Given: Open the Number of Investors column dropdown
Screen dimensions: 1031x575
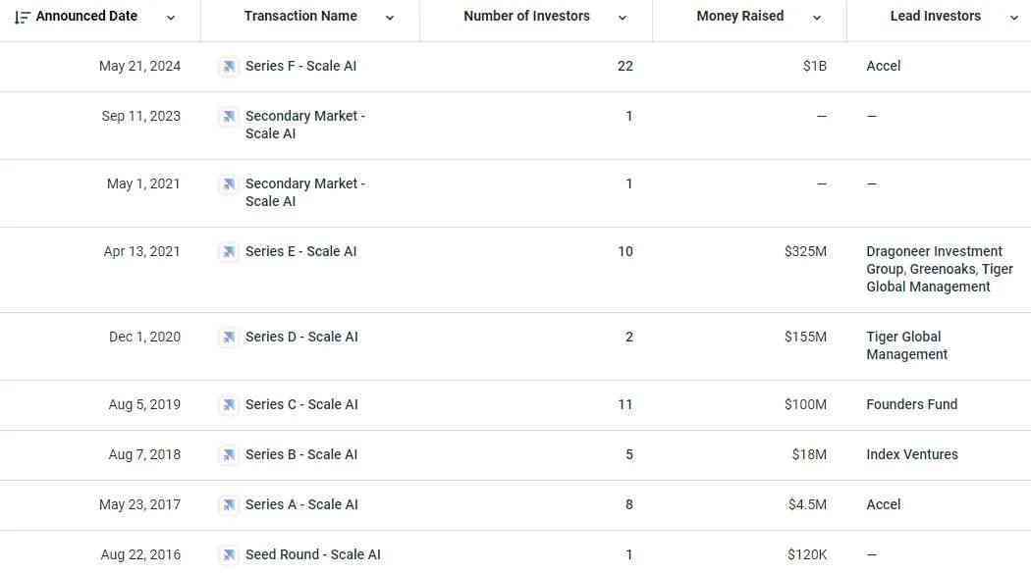Looking at the screenshot, I should (622, 18).
